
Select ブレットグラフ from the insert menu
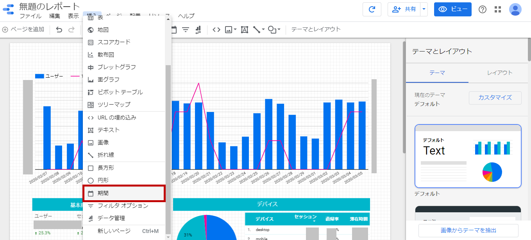124,67
